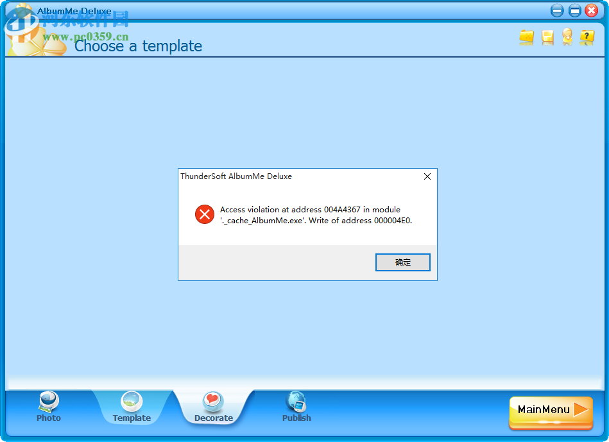Confirm the error with the 确定 button
The image size is (609, 442).
coord(403,262)
